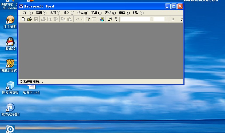Minimize the Microsoft Word window
The height and width of the screenshot is (133, 225).
pyautogui.click(x=168, y=6)
